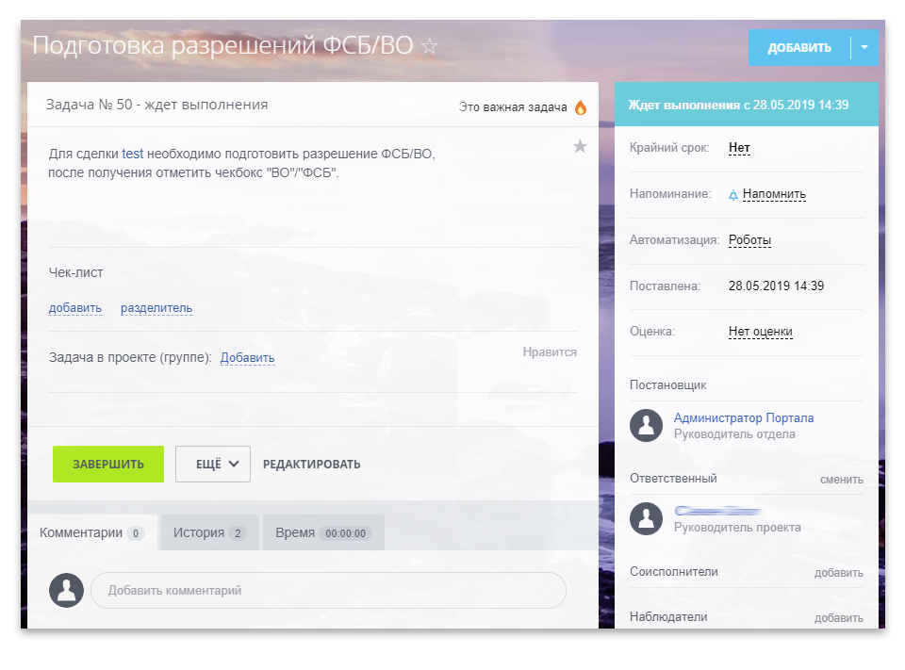This screenshot has width=905, height=670.
Task: Click the blue ДОБАВИТЬ button
Action: click(x=799, y=48)
